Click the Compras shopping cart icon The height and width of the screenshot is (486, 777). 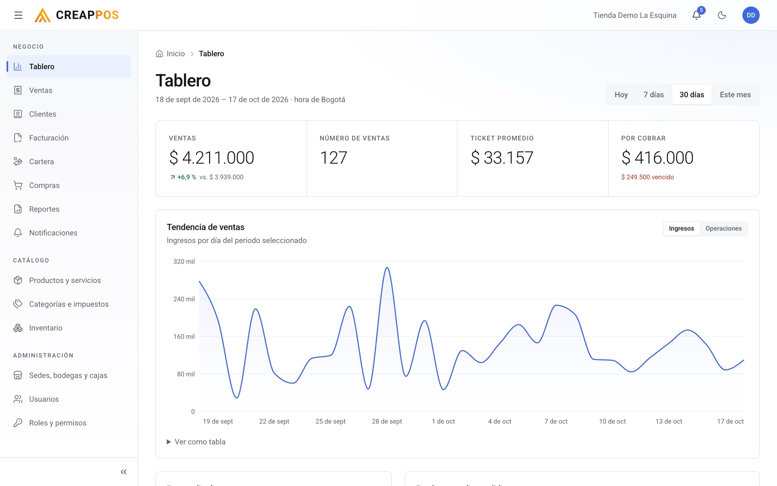coord(18,185)
